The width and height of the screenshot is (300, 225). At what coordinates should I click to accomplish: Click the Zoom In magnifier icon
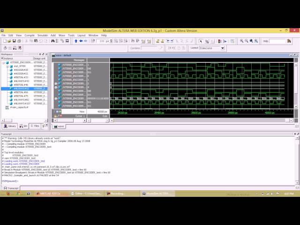[x=241, y=41]
